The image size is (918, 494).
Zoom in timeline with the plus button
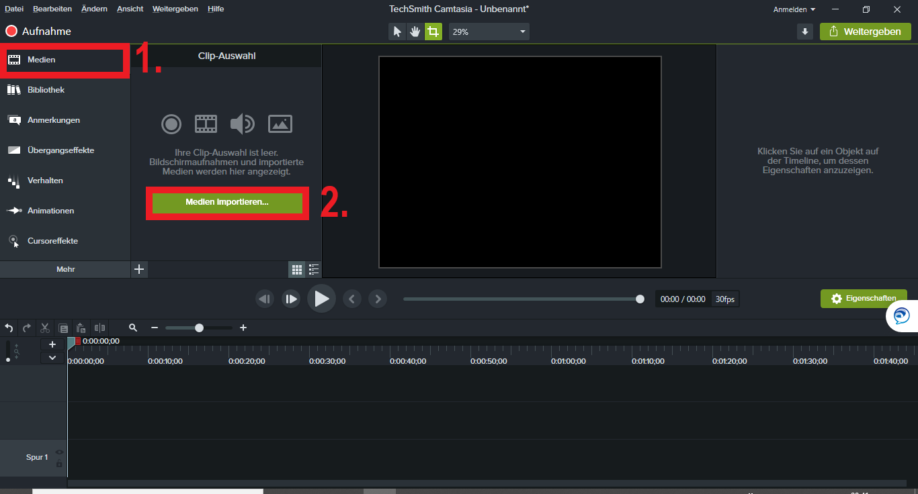[243, 328]
